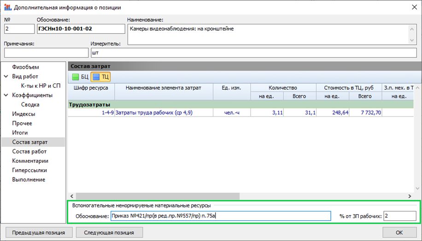The image size is (422, 241).
Task: Click the horizontal scrollbar thumb
Action: 158,196
